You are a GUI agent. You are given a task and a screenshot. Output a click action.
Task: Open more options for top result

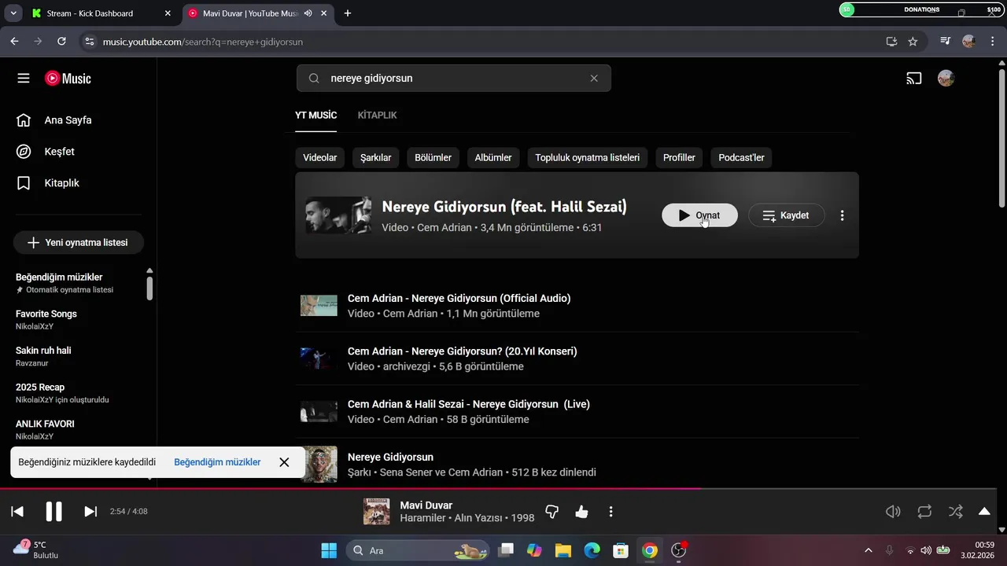[842, 215]
